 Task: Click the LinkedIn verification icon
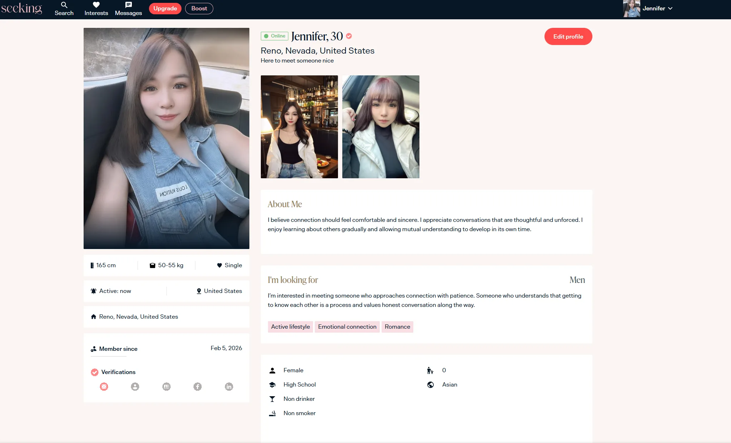pos(229,387)
